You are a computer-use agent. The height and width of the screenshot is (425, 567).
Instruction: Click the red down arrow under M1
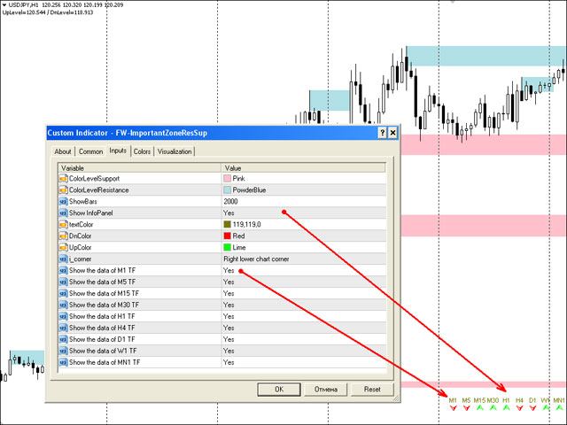(453, 408)
